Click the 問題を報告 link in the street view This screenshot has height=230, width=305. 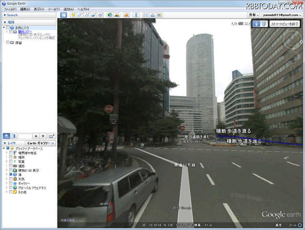pos(68,220)
